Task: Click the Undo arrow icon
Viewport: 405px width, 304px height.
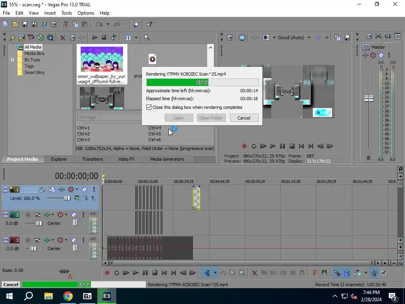Action: pyautogui.click(x=99, y=24)
